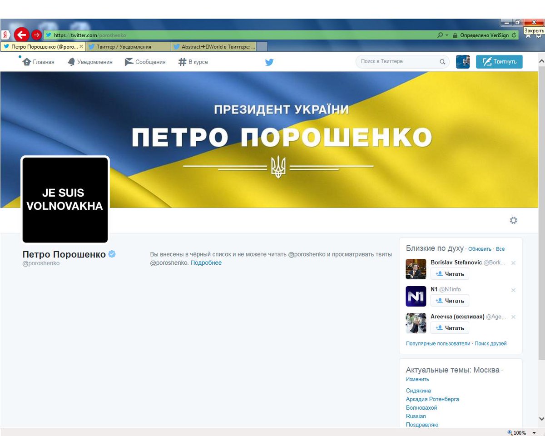Click the Агеечка (вежливая) name link
The height and width of the screenshot is (436, 545).
pos(457,317)
